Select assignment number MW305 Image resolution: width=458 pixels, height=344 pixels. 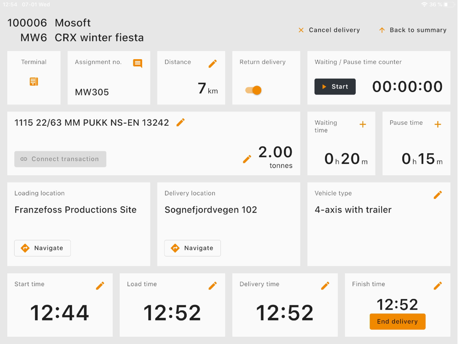click(92, 92)
